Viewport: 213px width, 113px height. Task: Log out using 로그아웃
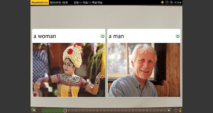178,2
